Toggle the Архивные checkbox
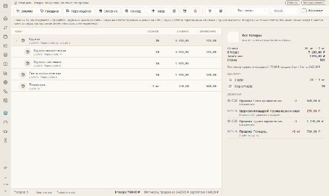The height and width of the screenshot is (196, 329). (304, 10)
